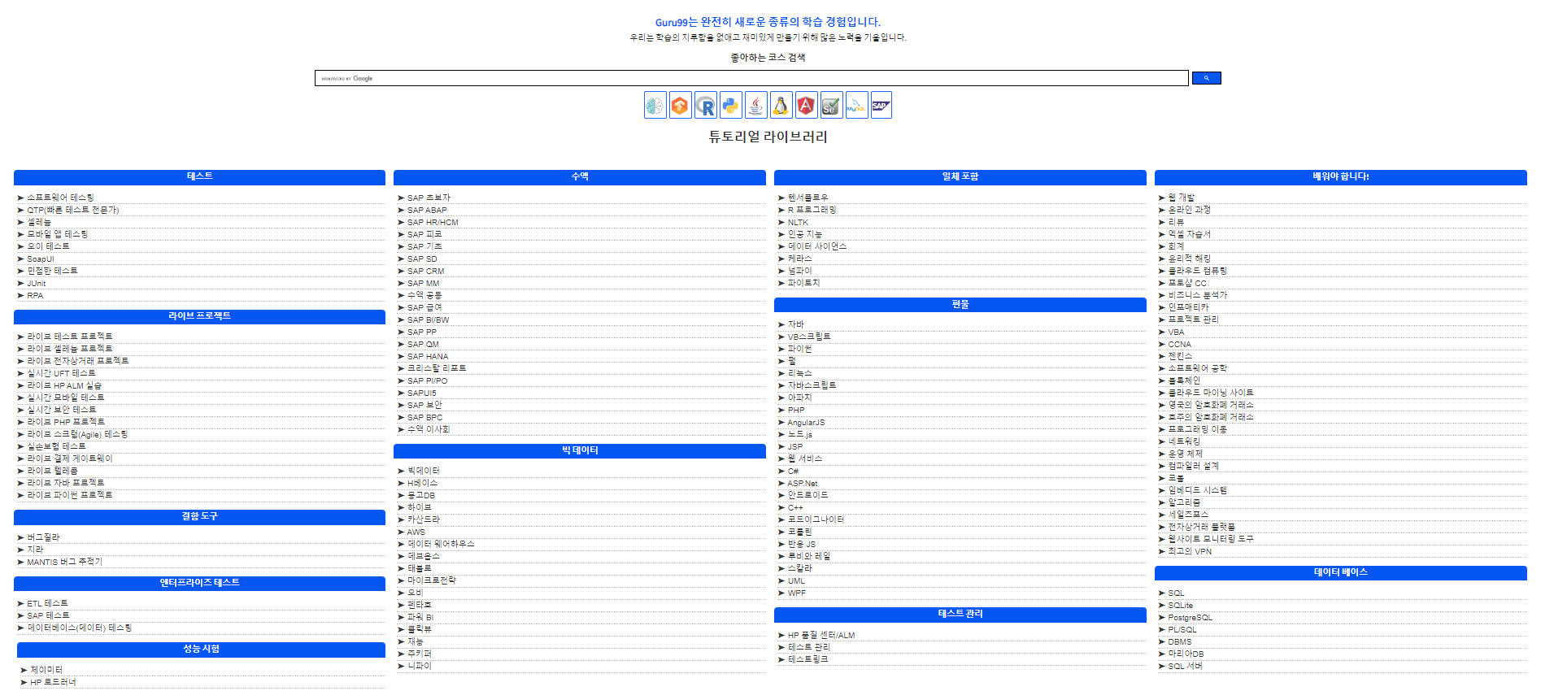Open the SAP 테스트 link

point(48,615)
